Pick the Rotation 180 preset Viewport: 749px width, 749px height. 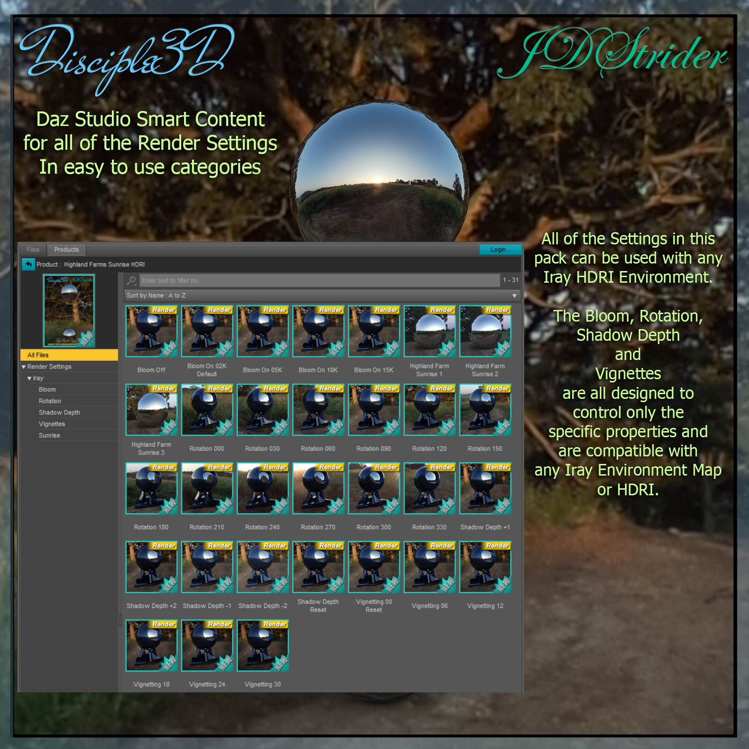click(151, 489)
